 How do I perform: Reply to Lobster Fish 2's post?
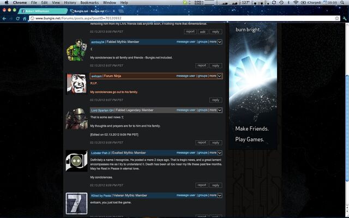[x=215, y=185]
